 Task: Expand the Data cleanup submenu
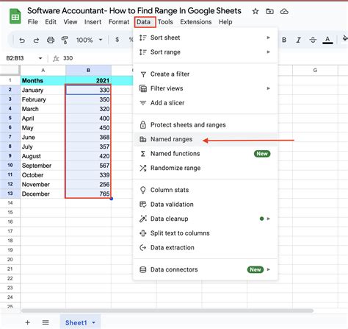point(269,219)
